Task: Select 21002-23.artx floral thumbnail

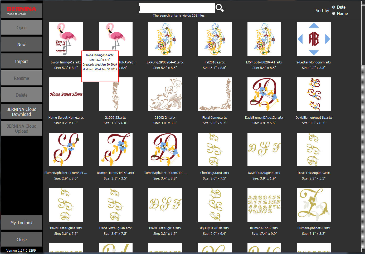Action: pos(116,96)
